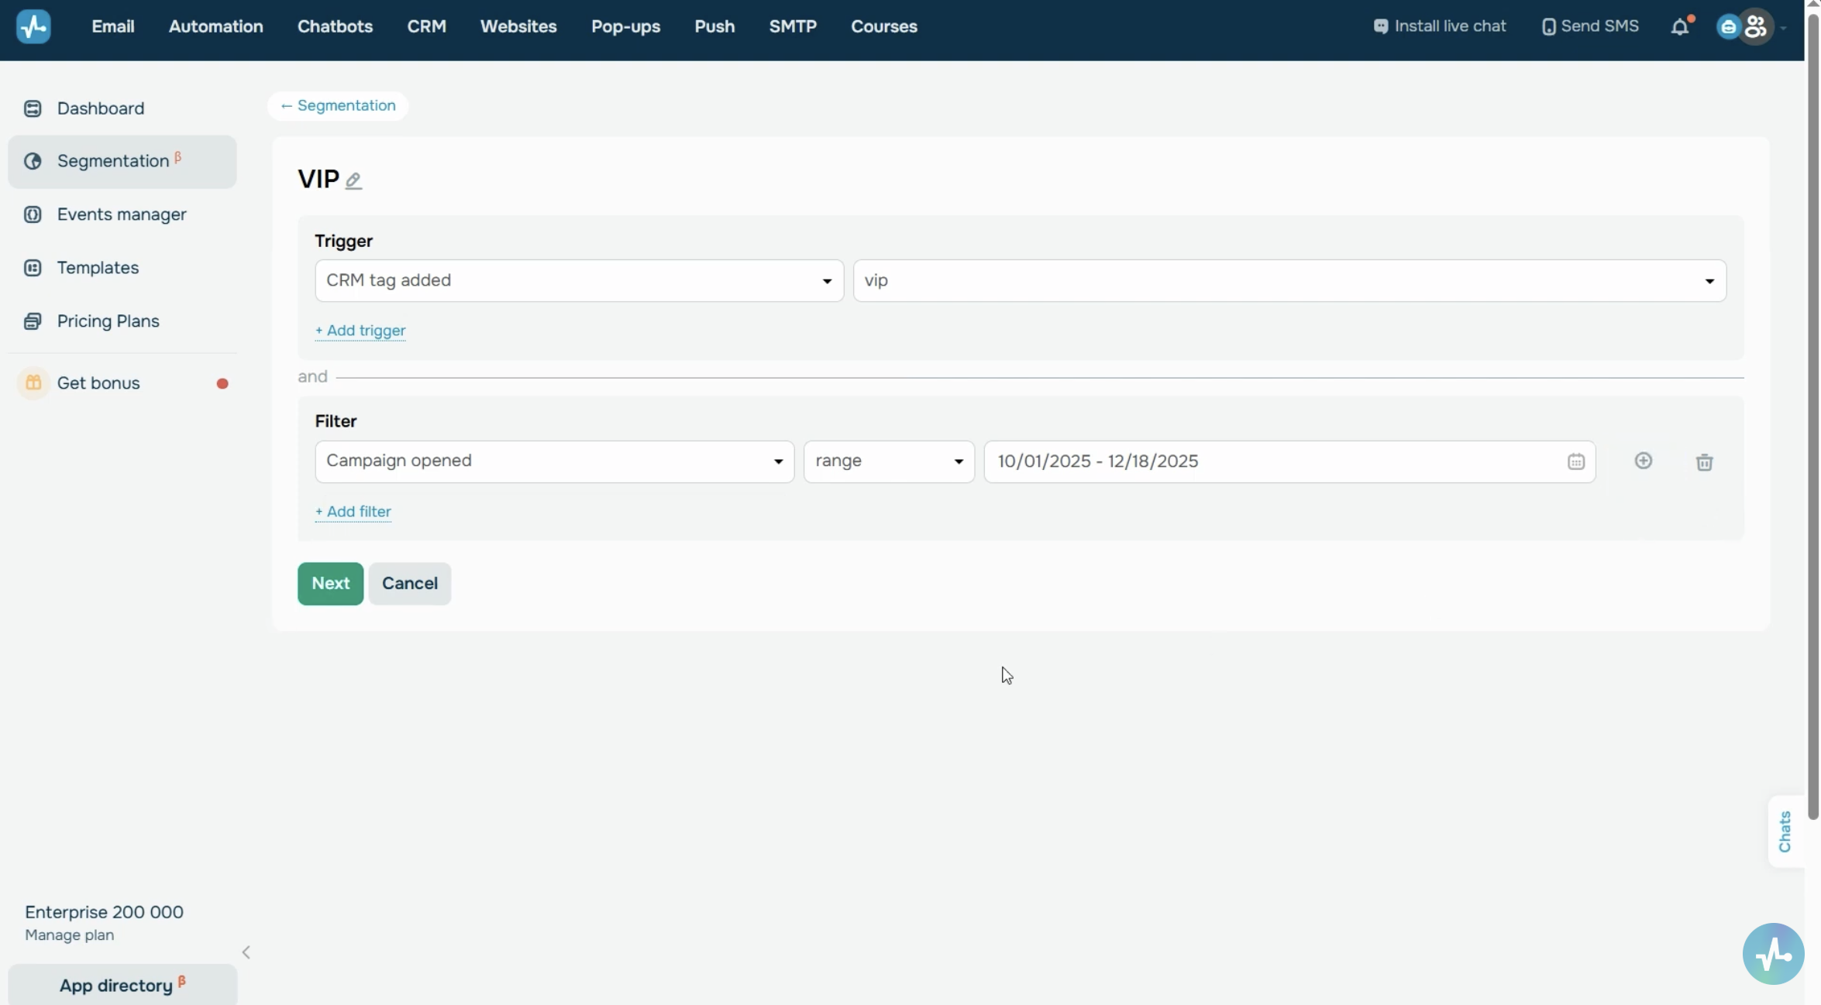
Task: Click the Manage plan link
Action: click(x=69, y=935)
